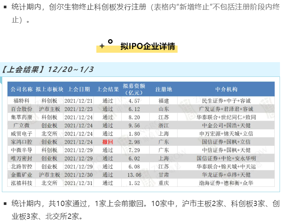Image resolution: width=283 pixels, height=223 pixels.
Task: Click the column header 注册地
Action: point(164,89)
